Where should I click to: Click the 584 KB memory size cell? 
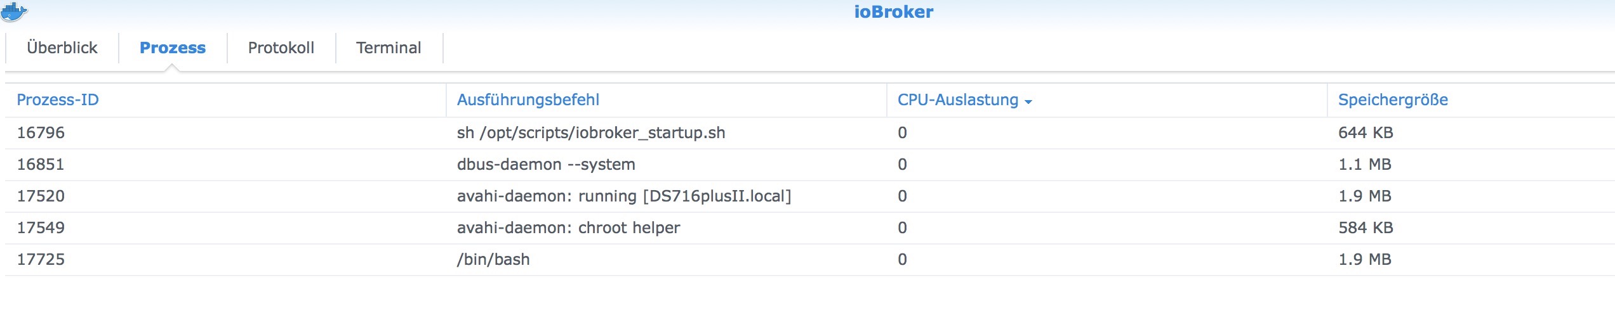(1366, 228)
